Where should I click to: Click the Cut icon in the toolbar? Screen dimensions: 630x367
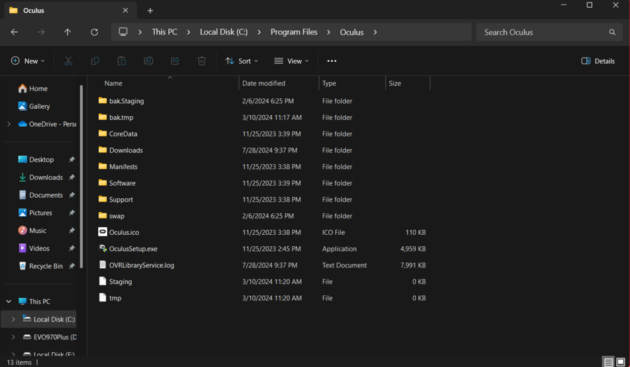(x=68, y=60)
